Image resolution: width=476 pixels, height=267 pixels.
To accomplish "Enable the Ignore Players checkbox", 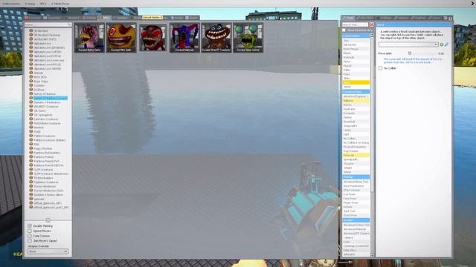I will point(30,231).
